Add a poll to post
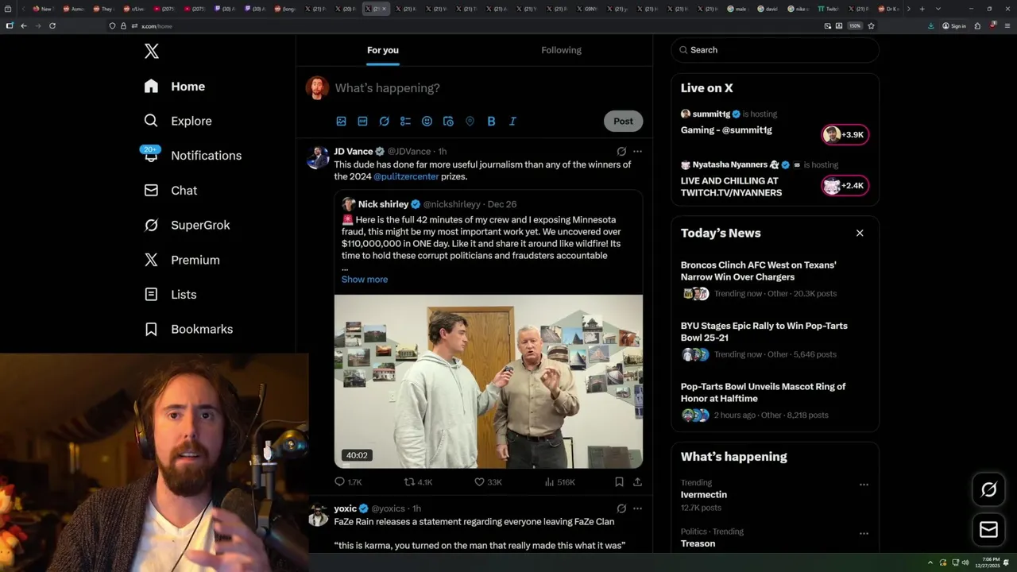The width and height of the screenshot is (1017, 572). pyautogui.click(x=405, y=122)
